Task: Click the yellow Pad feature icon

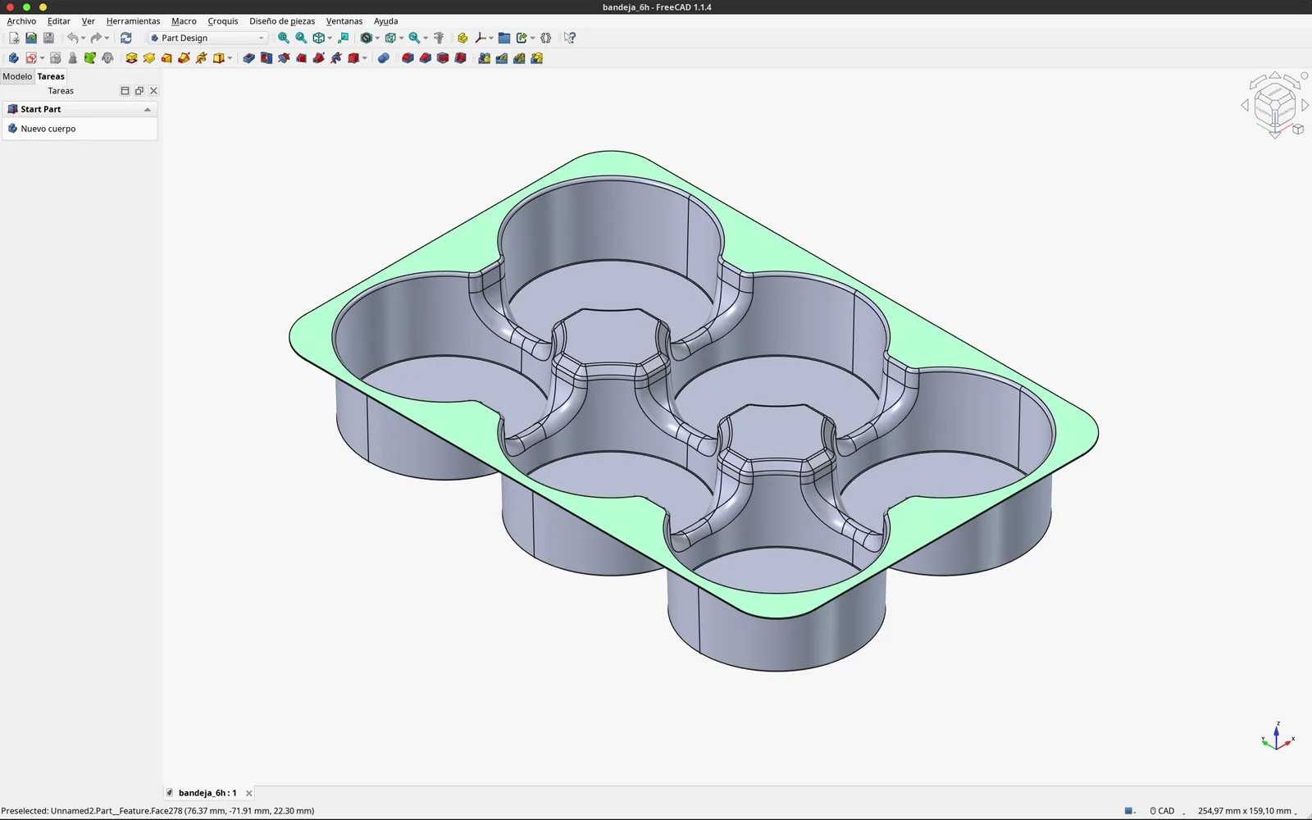Action: (x=131, y=58)
